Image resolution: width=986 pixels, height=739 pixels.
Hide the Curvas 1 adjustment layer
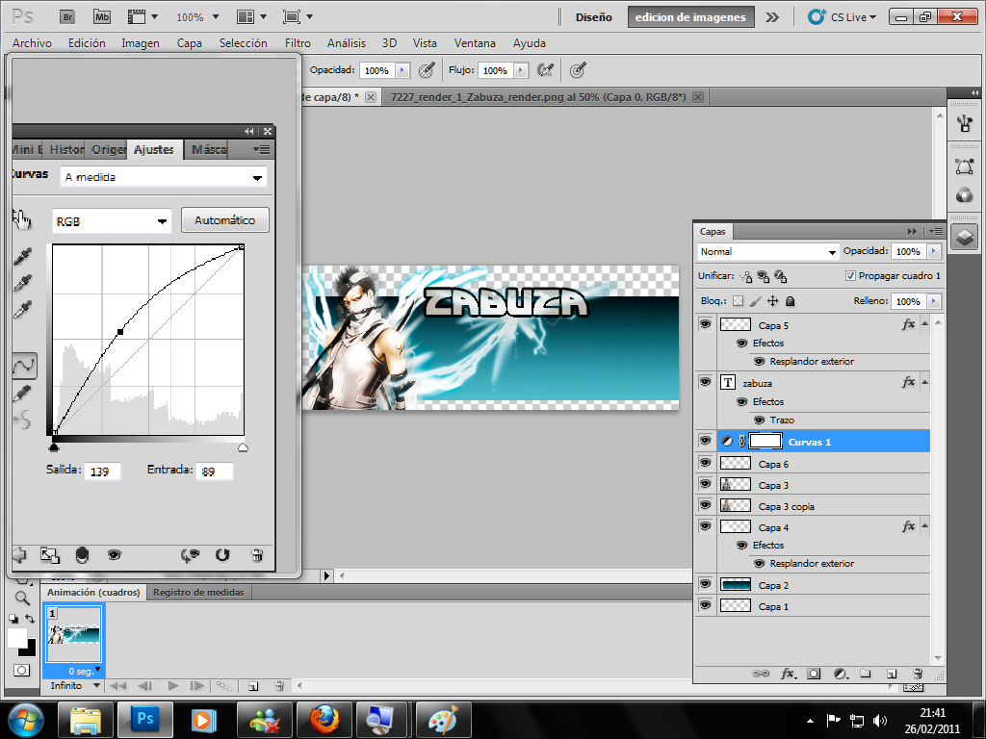coord(706,441)
